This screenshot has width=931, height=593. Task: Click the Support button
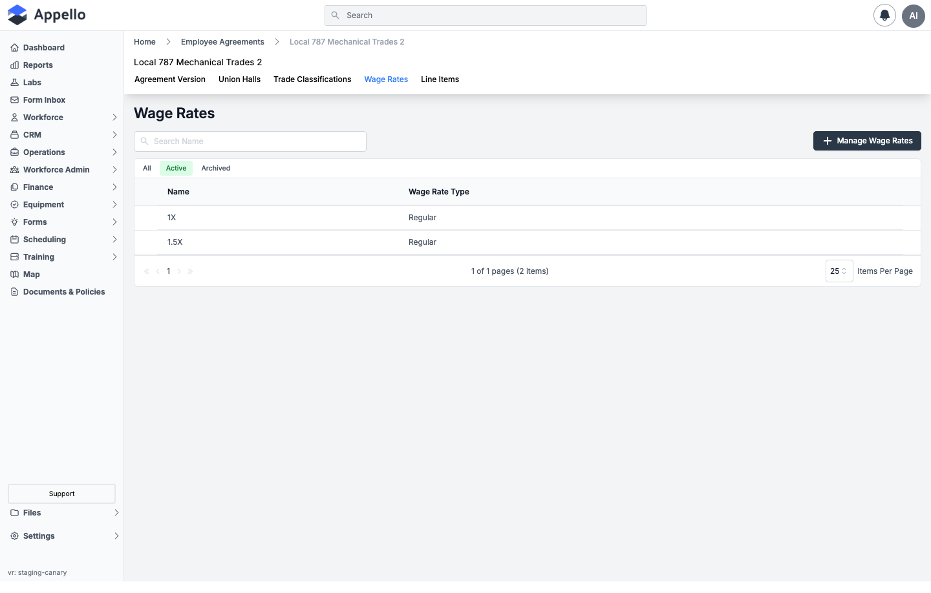click(61, 494)
